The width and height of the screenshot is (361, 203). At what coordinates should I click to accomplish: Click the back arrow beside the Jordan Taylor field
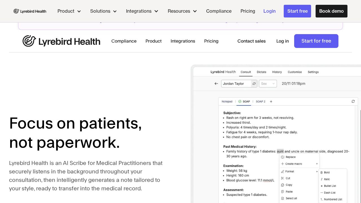pos(216,83)
